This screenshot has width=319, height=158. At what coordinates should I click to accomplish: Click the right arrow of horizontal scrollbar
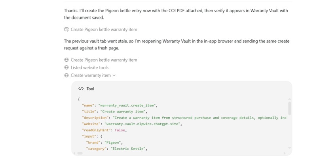(285, 153)
